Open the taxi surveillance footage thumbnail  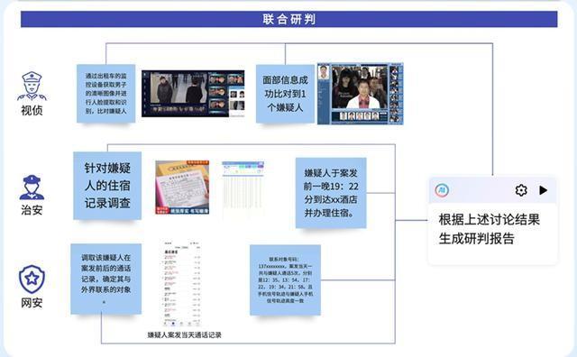pyautogui.click(x=193, y=94)
